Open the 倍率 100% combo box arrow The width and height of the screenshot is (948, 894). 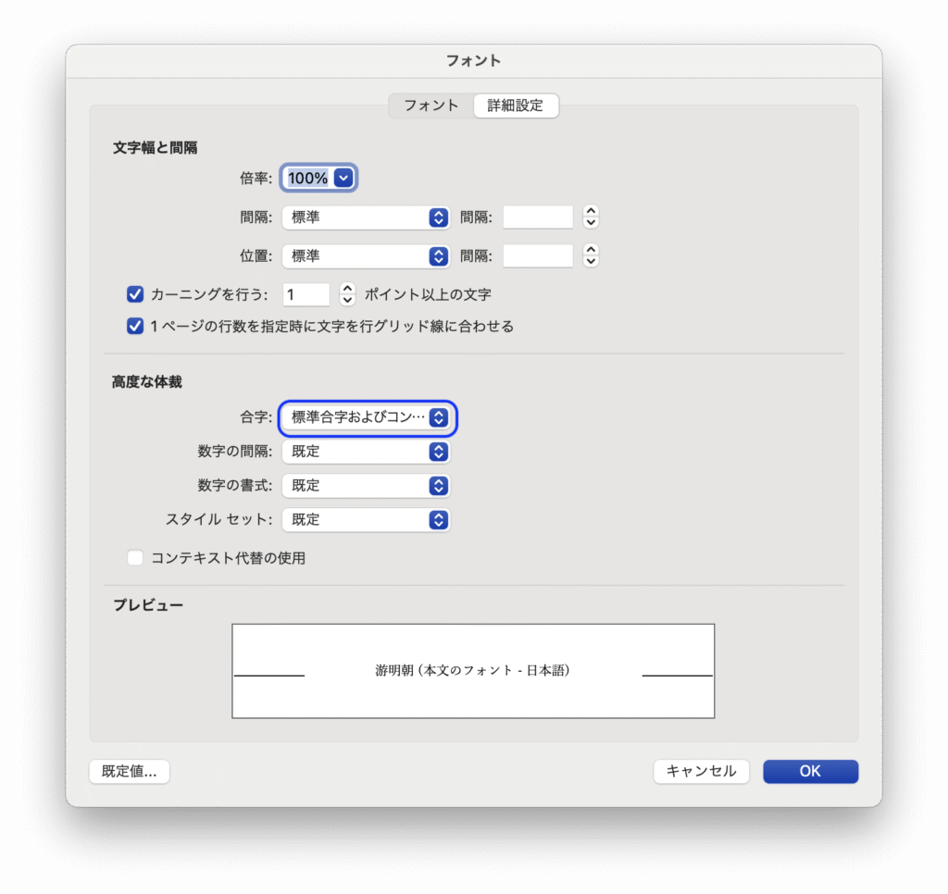(x=343, y=179)
